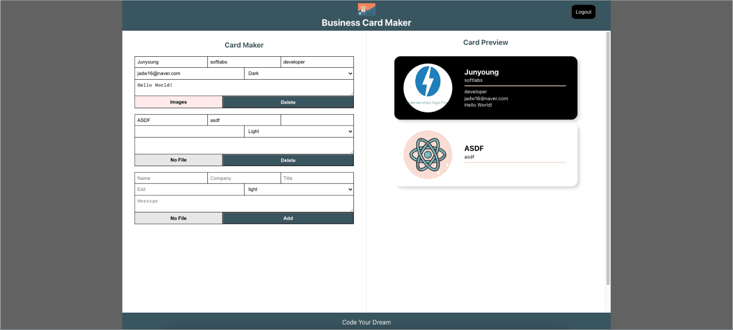Click the Card Preview heading

coord(485,42)
